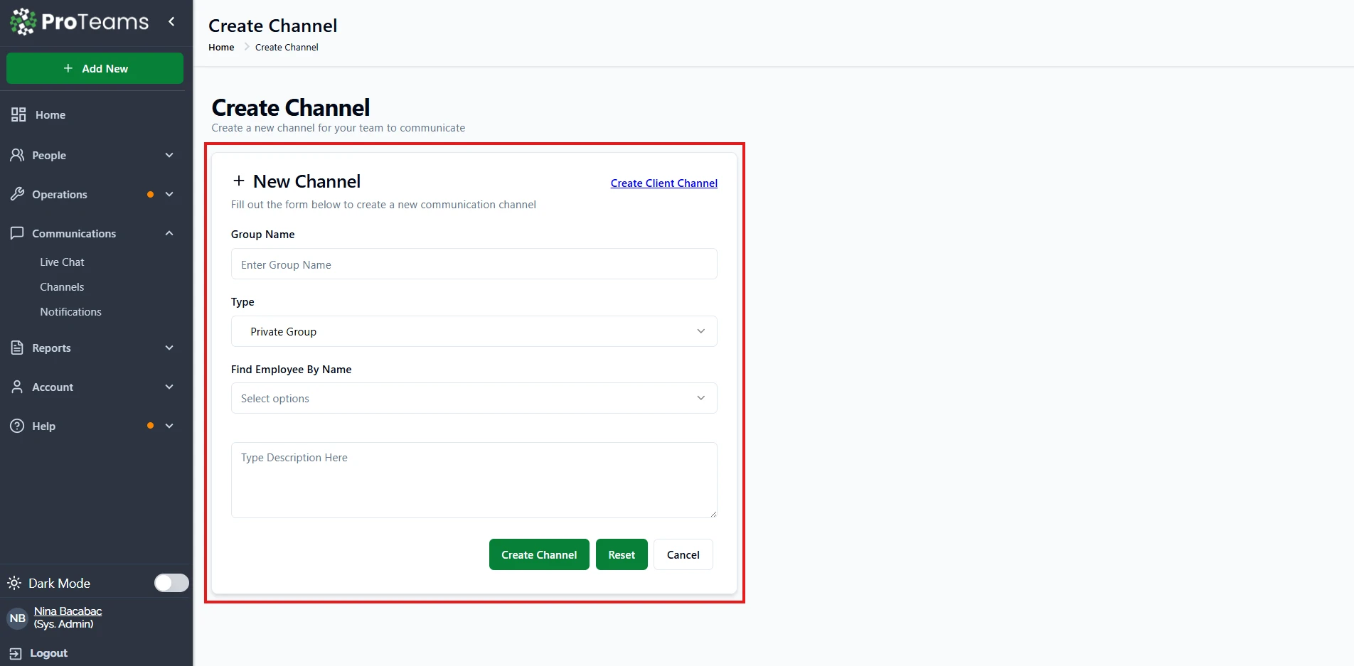Follow the Create Client Channel link

(x=663, y=183)
